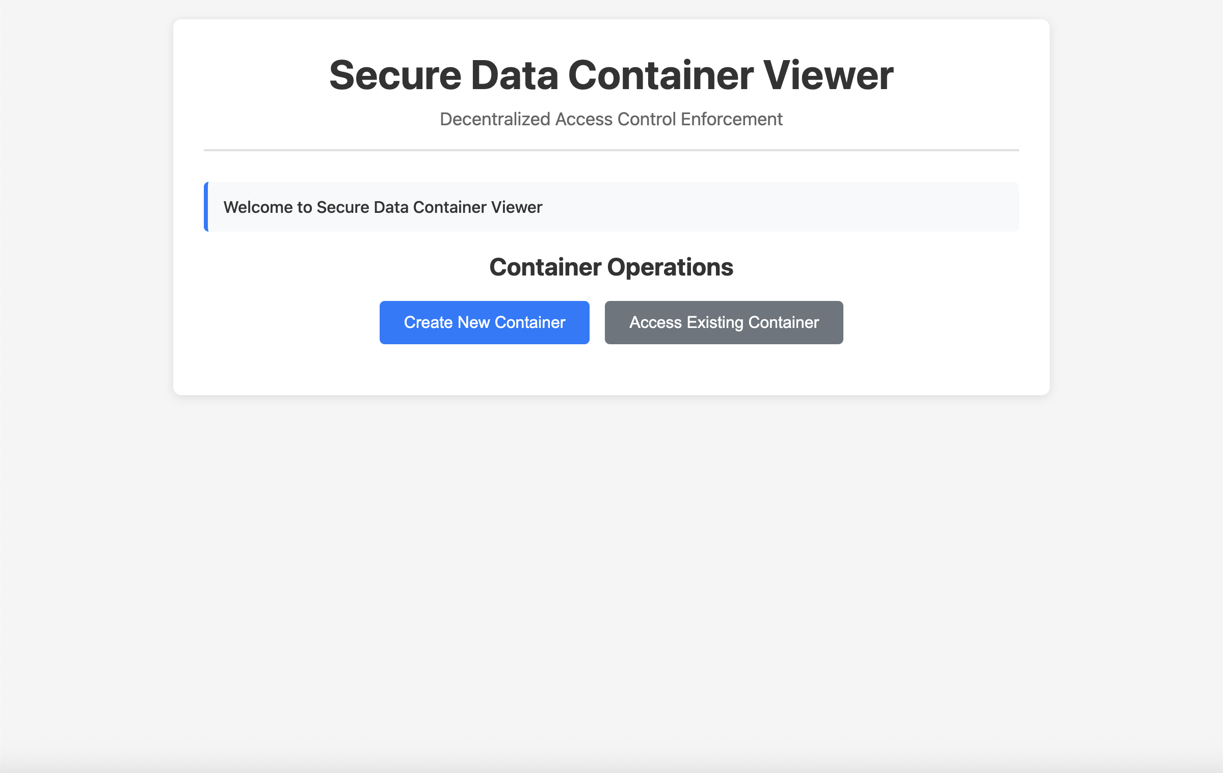
Task: Click the word "Secure" in the main title
Action: click(395, 75)
